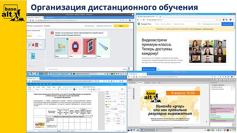Close the apps.google.com Meet tab
This screenshot has height=133, width=237.
[157, 16]
